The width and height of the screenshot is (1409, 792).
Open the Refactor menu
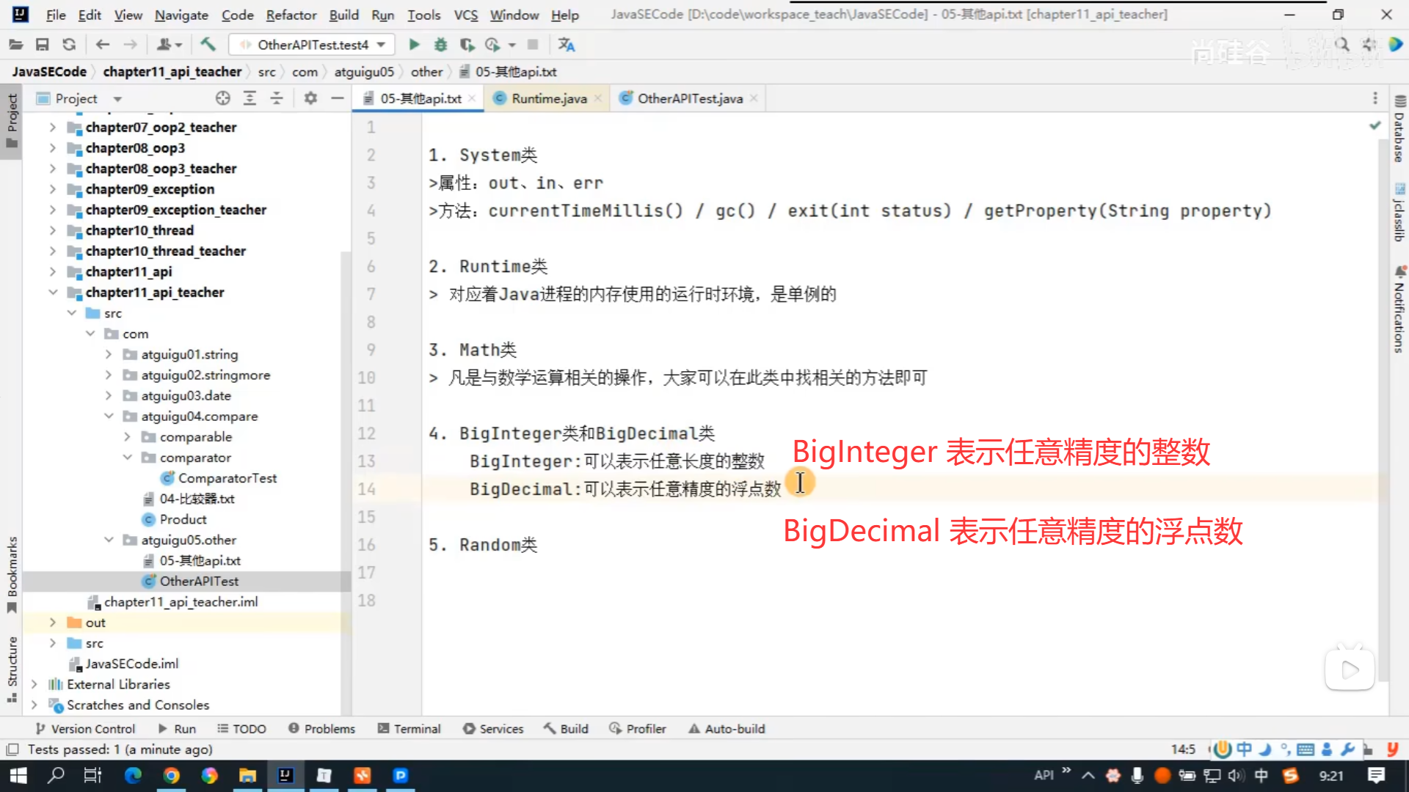click(x=291, y=15)
